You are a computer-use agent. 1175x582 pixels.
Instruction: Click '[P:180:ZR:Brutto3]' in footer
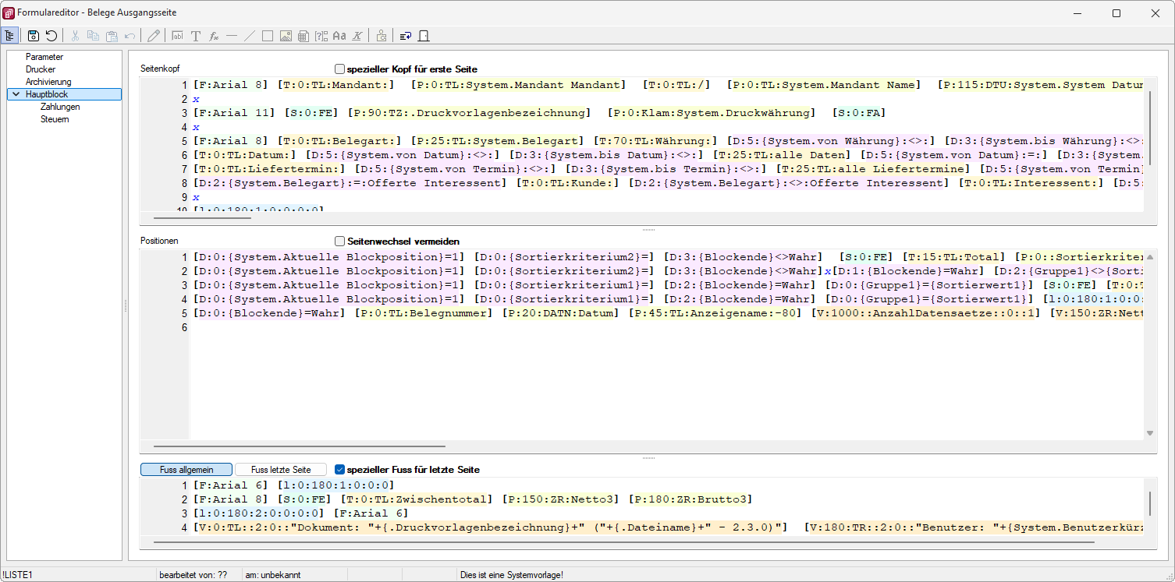[x=690, y=499]
